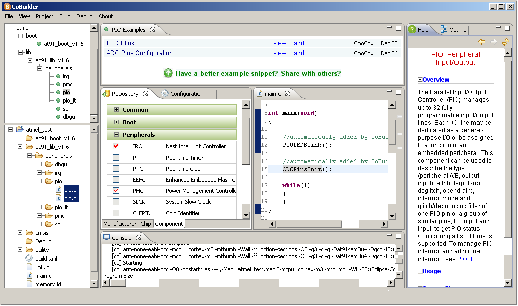Open the File menu
Image resolution: width=518 pixels, height=306 pixels.
[x=9, y=16]
